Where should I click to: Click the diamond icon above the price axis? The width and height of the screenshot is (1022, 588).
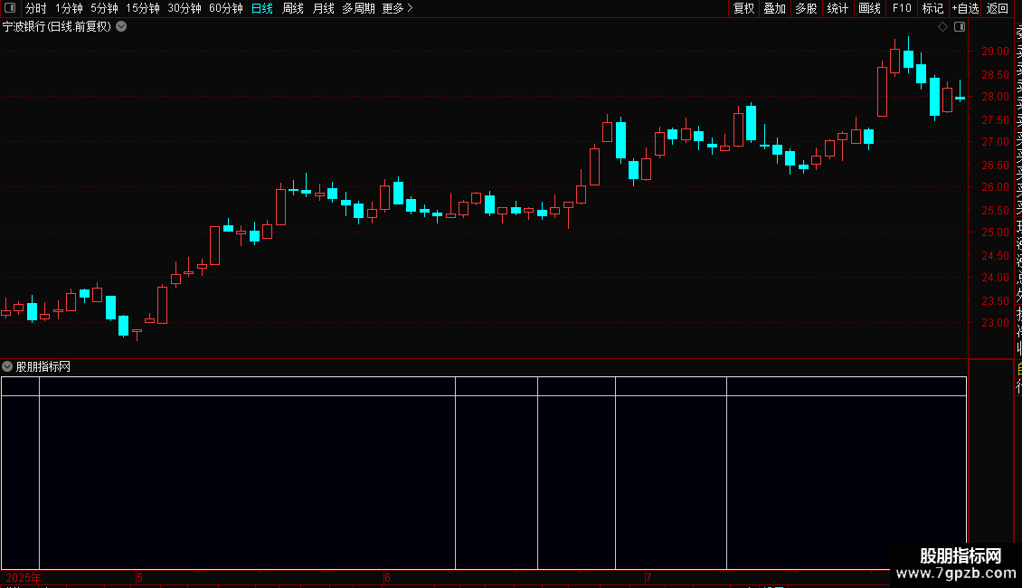tap(942, 27)
